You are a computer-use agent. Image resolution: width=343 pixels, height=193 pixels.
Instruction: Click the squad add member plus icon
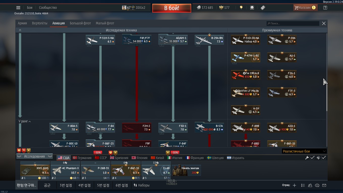[x=294, y=185]
